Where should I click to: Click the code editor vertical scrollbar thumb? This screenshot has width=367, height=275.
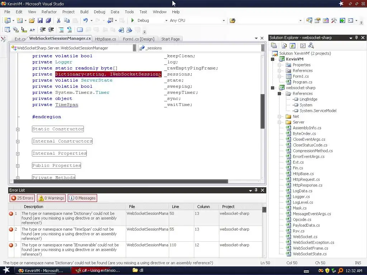[x=263, y=111]
